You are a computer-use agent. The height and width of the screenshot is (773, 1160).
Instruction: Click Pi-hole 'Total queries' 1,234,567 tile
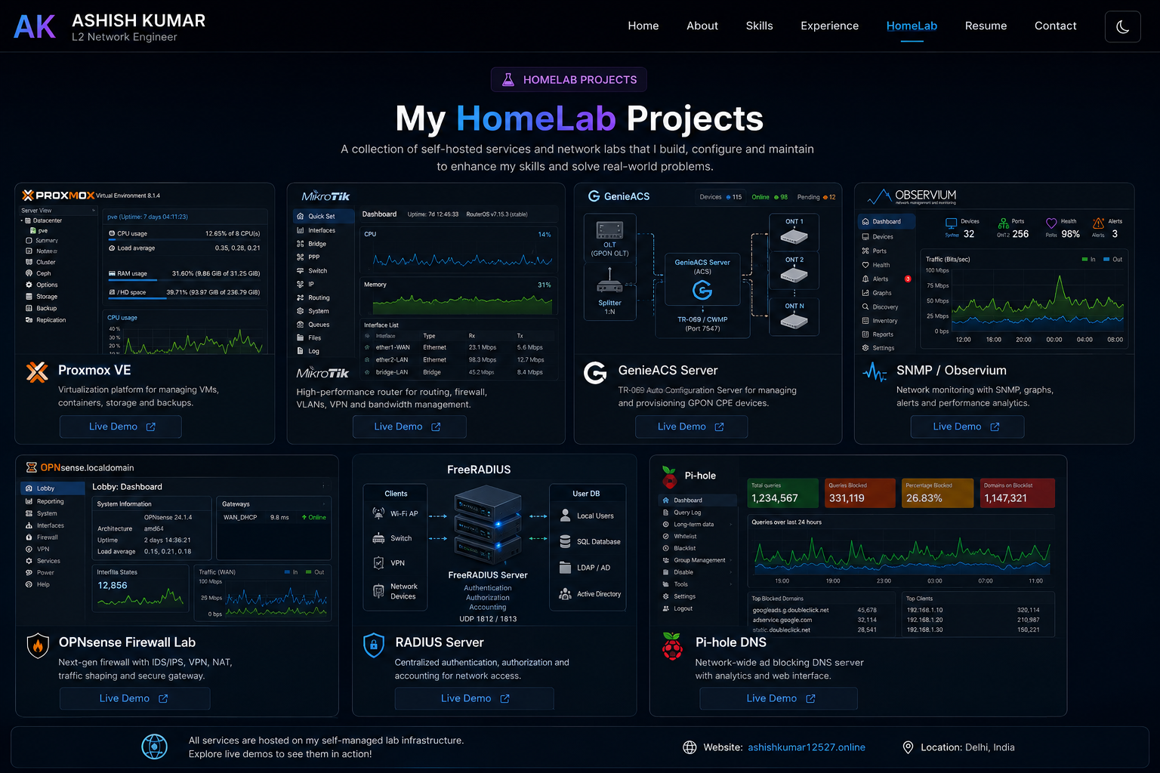pos(782,493)
